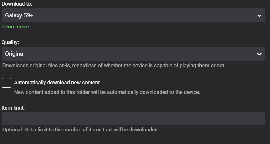This screenshot has height=144, width=270.
Task: Open the Download to device dropdown
Action: pyautogui.click(x=133, y=15)
